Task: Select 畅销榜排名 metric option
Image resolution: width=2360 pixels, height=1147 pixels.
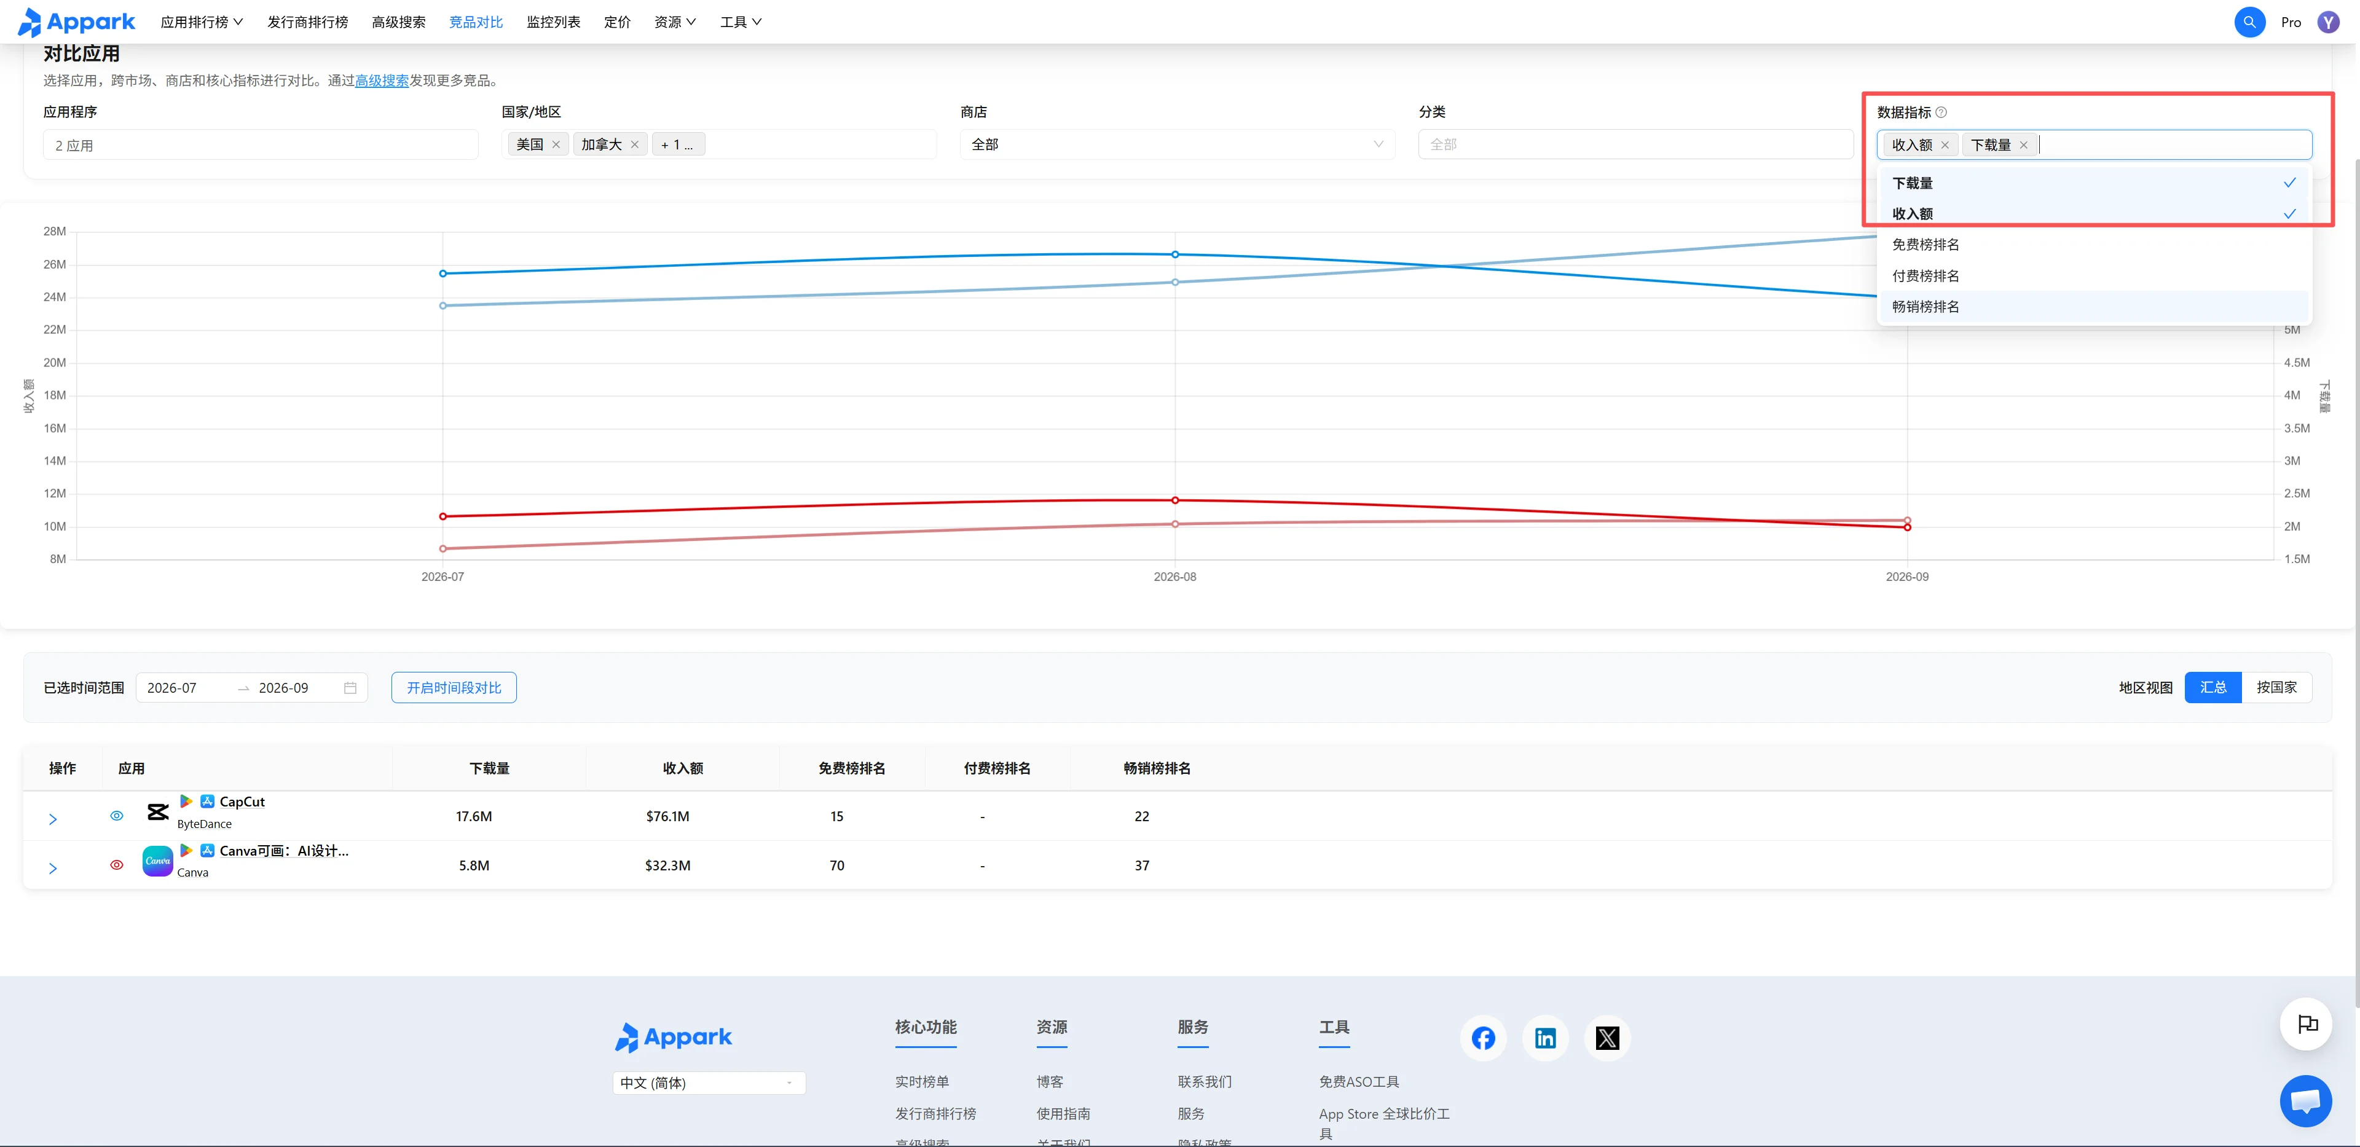Action: coord(2093,306)
